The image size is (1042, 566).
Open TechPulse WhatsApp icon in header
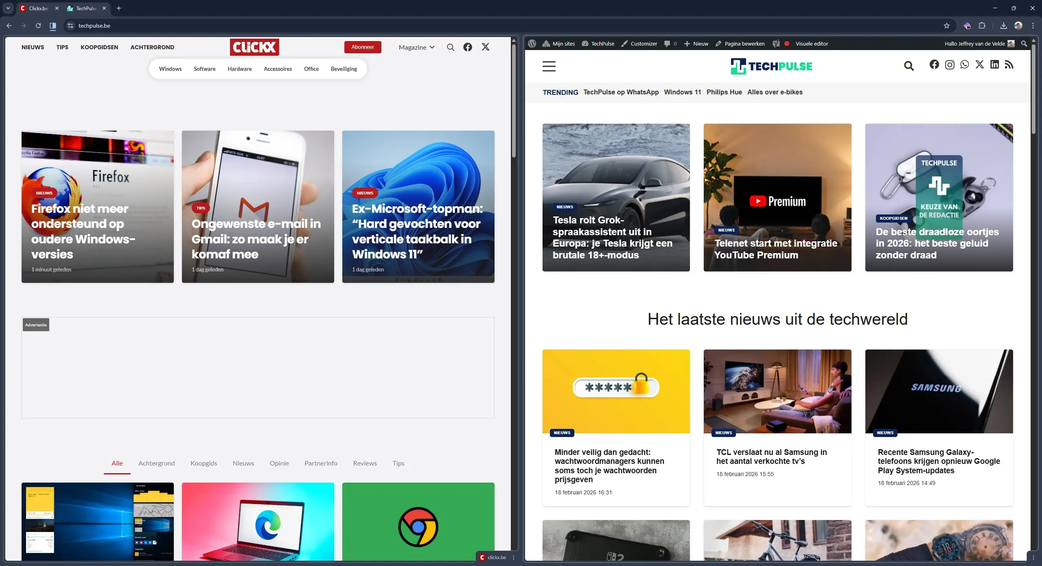coord(964,65)
